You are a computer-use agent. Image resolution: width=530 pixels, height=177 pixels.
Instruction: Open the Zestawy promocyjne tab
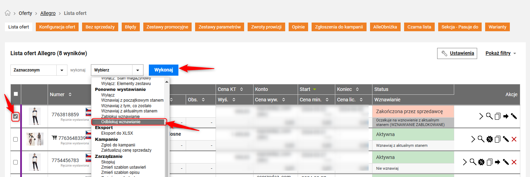click(167, 27)
